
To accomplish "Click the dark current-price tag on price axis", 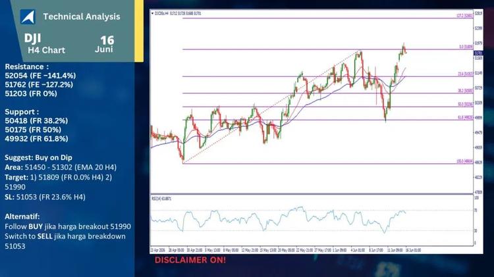I will [x=478, y=53].
